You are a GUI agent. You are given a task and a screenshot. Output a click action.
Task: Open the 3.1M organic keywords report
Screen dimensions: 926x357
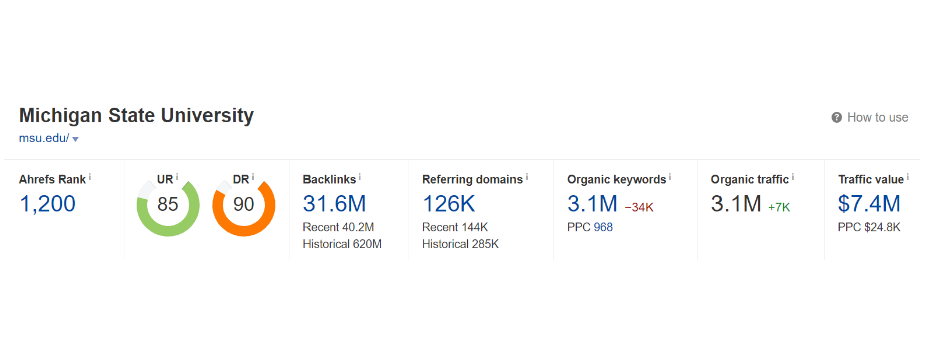pyautogui.click(x=592, y=204)
